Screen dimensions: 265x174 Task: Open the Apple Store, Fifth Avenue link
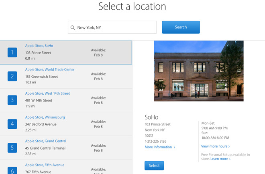pyautogui.click(x=45, y=165)
